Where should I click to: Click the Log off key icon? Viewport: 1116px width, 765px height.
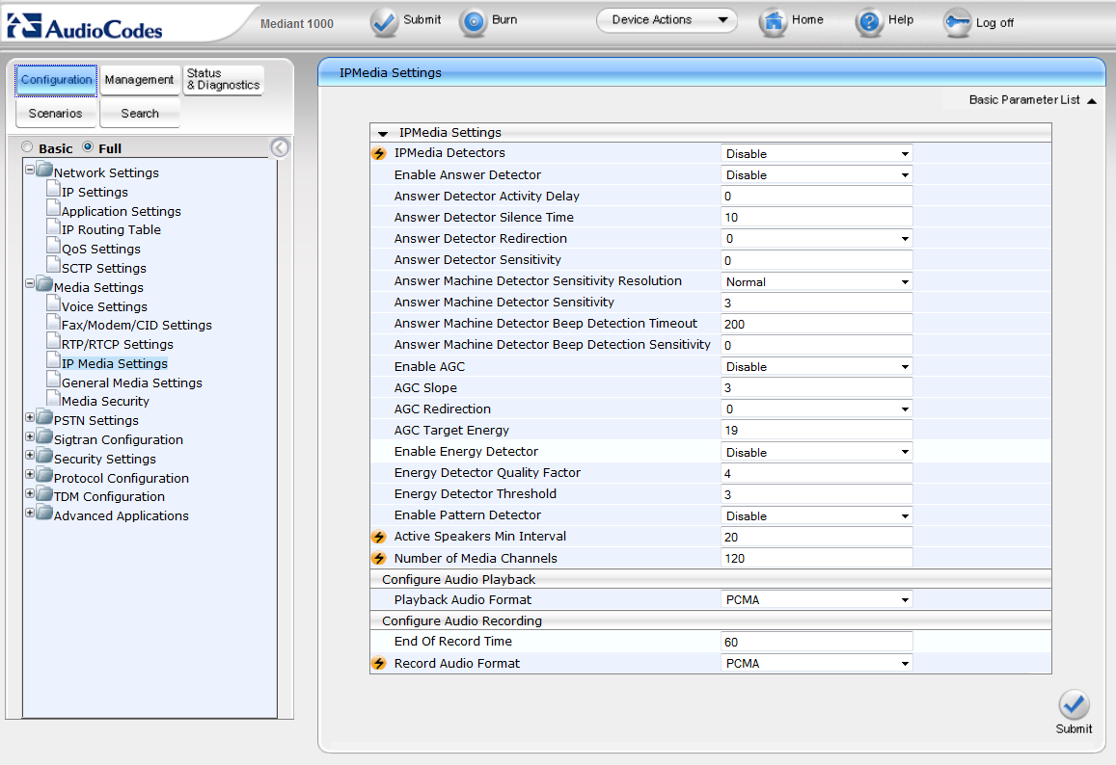pos(957,22)
